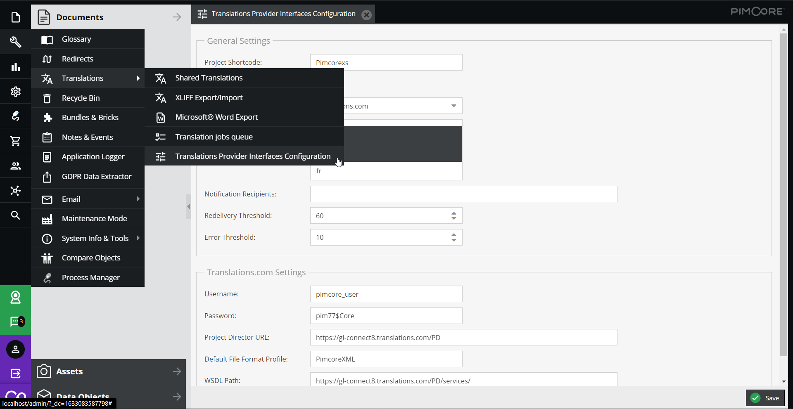Click the Application Logger icon
This screenshot has height=409, width=793.
point(47,157)
